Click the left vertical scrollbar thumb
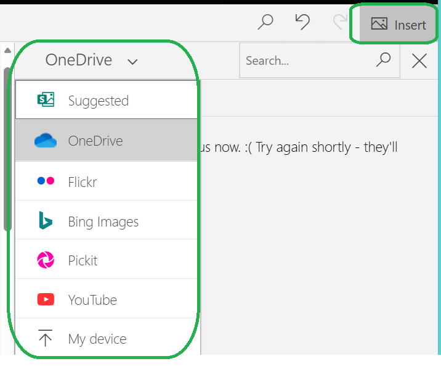441x369 pixels. [x=7, y=149]
